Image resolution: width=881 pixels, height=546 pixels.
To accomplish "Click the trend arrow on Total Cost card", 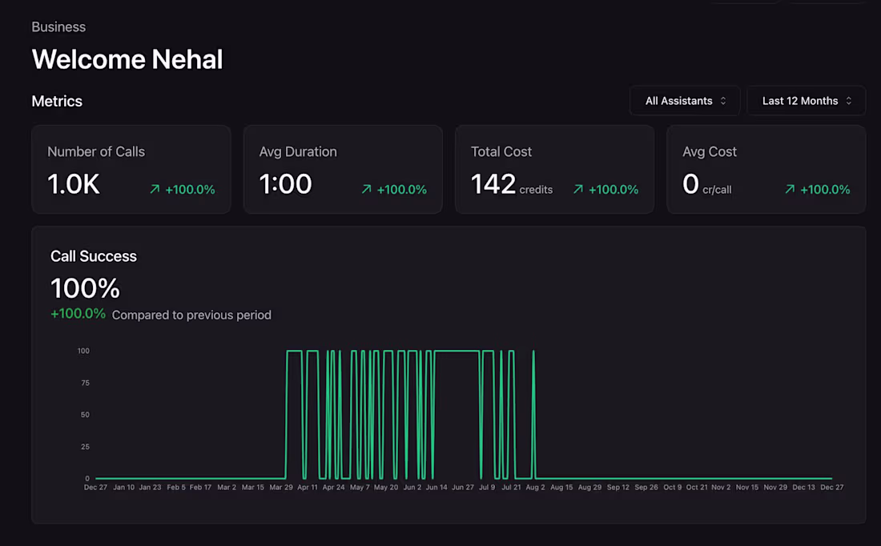I will (x=577, y=190).
